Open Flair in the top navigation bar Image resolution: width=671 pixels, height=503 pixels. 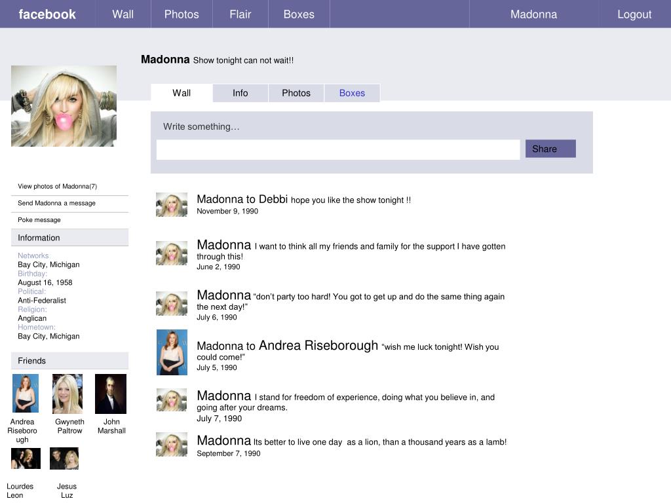[240, 14]
